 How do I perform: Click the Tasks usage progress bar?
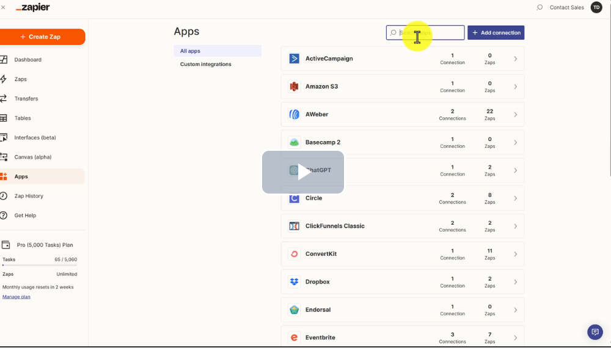point(40,265)
